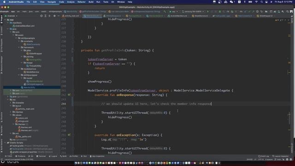Collapse the Gradle Scripts node
The image size is (295, 166).
click(6, 142)
